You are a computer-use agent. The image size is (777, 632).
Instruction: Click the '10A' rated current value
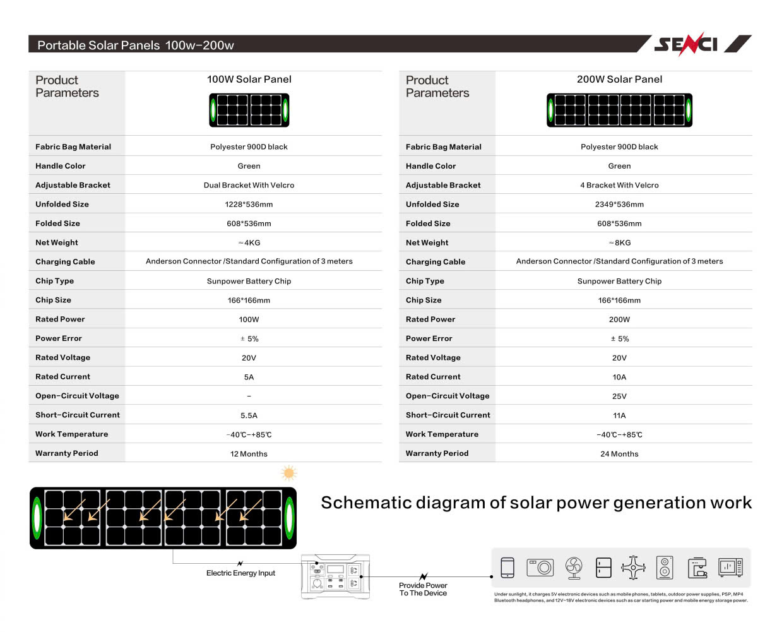pos(619,377)
